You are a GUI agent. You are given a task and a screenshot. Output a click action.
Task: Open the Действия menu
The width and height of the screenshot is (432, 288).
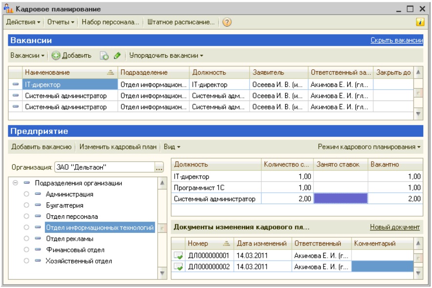23,22
